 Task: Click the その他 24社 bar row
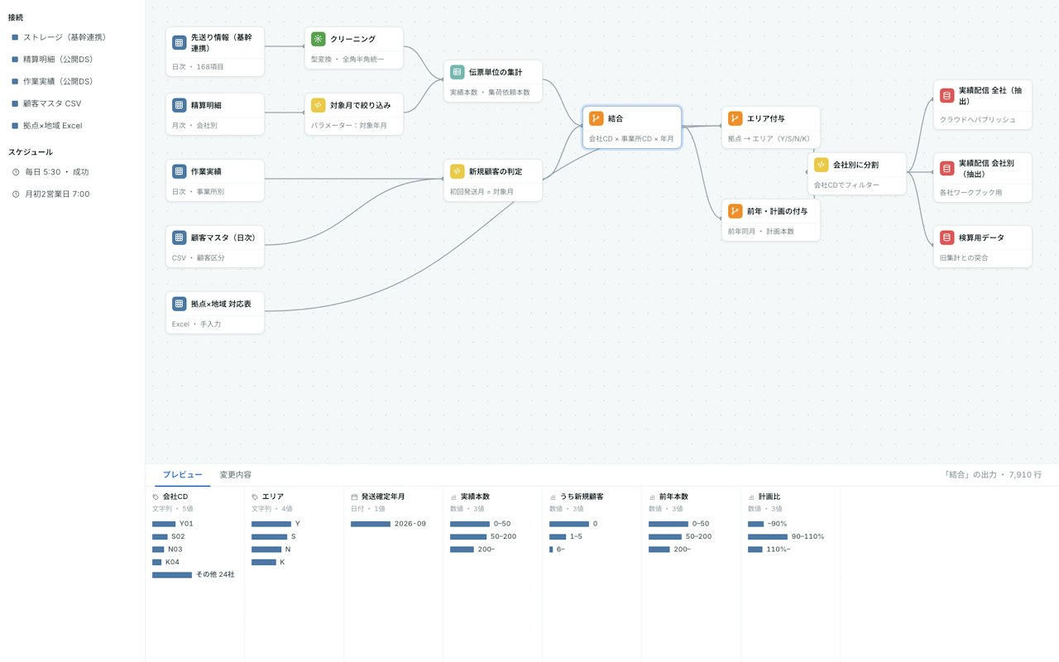[194, 574]
